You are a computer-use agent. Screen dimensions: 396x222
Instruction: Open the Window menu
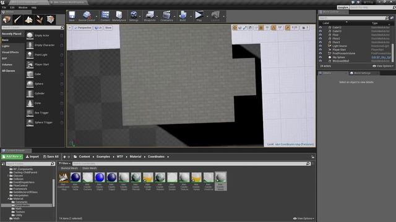pos(23,7)
